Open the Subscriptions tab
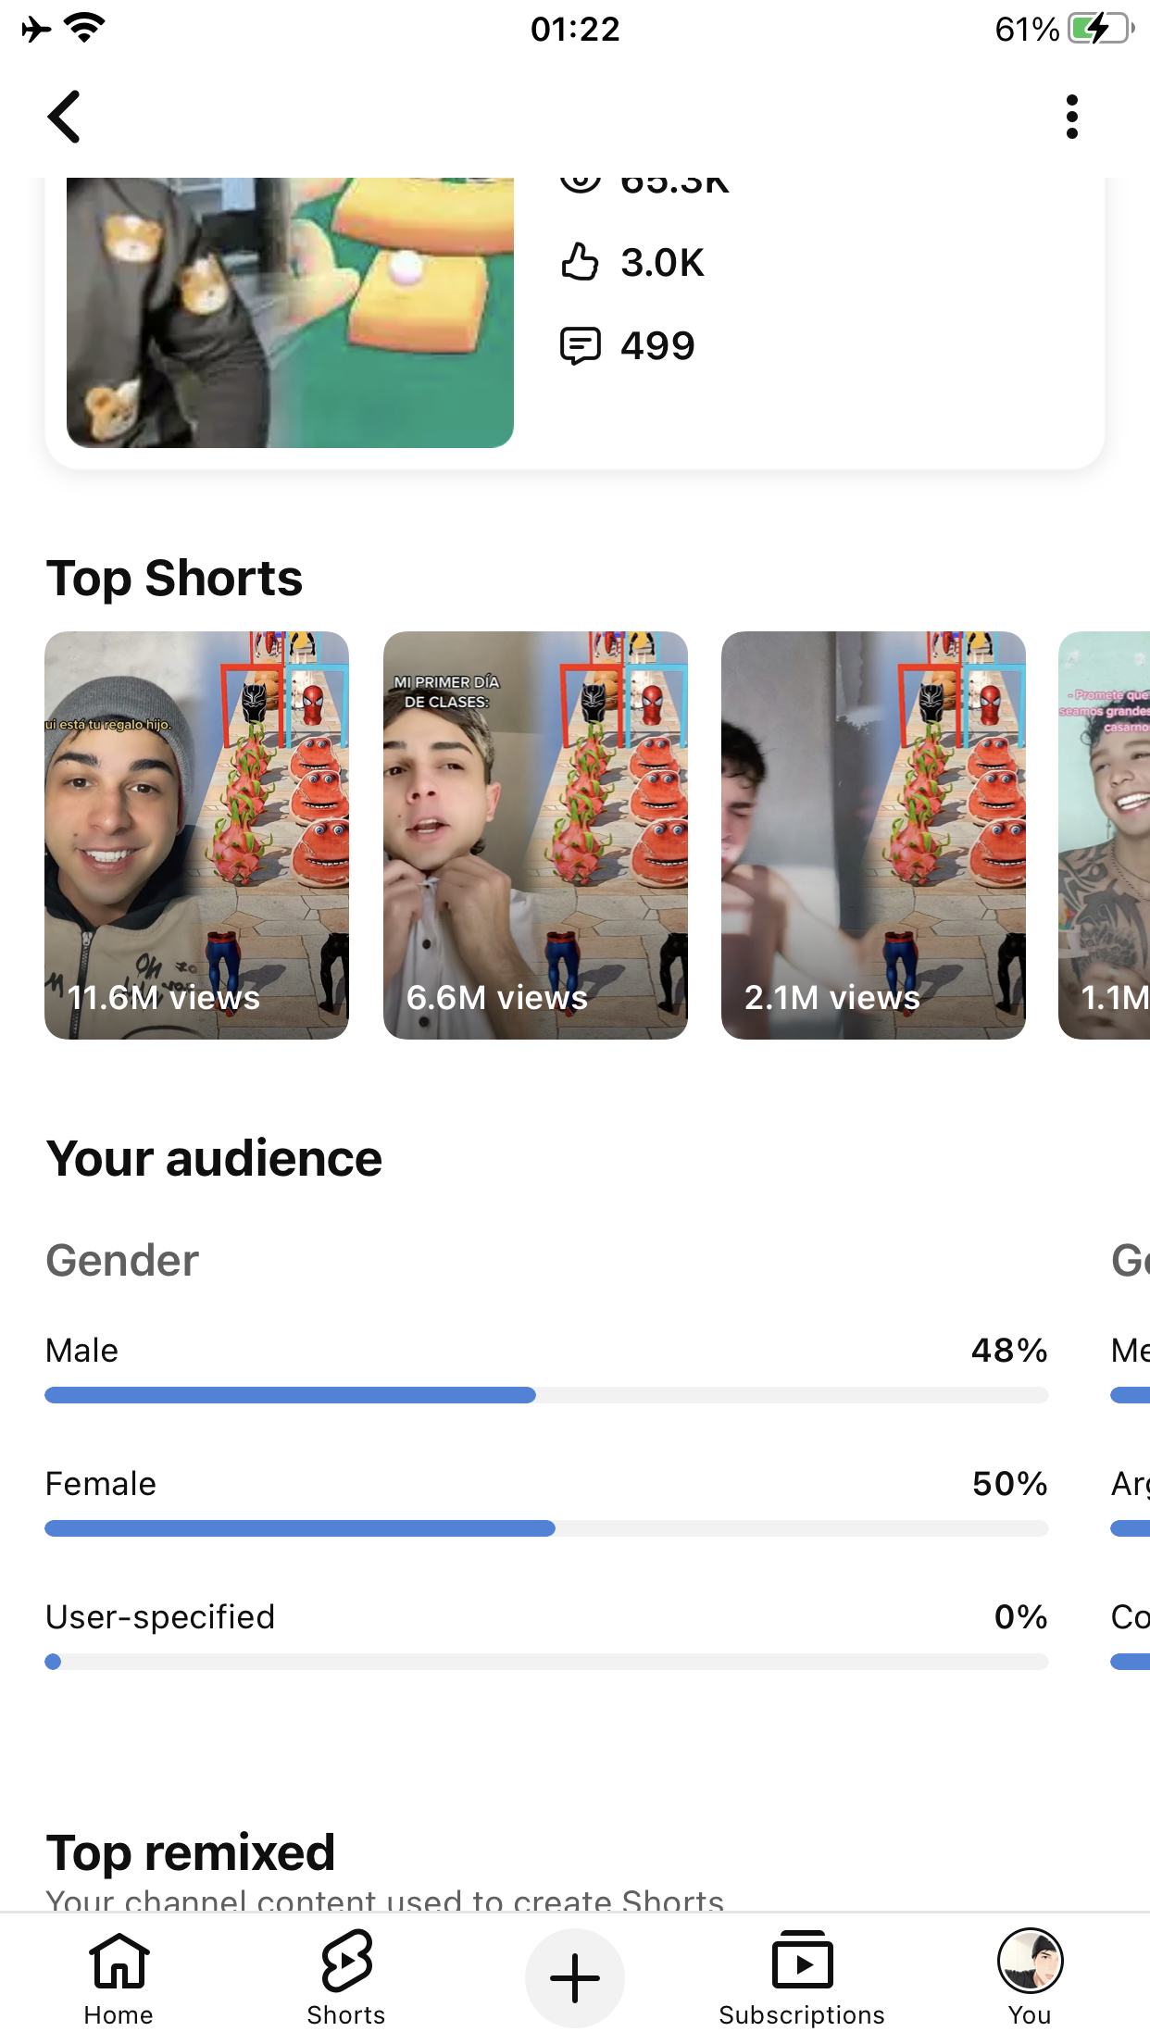This screenshot has width=1150, height=2044. coord(802,1978)
